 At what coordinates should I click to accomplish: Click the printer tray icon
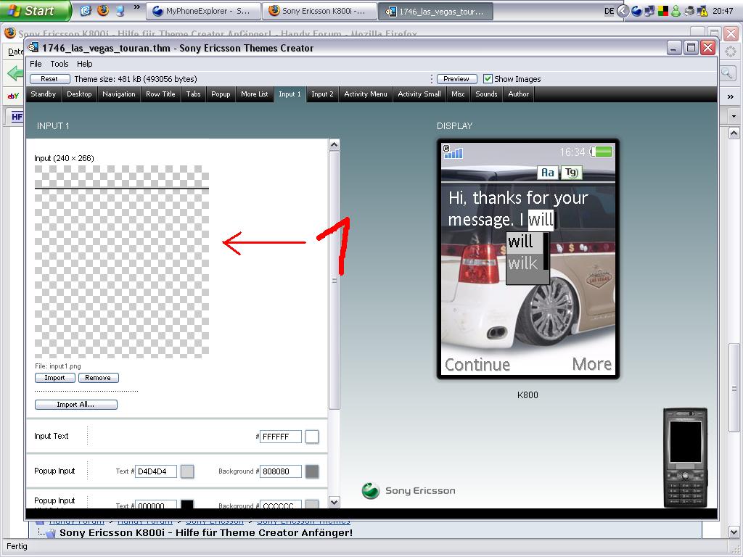coord(689,11)
